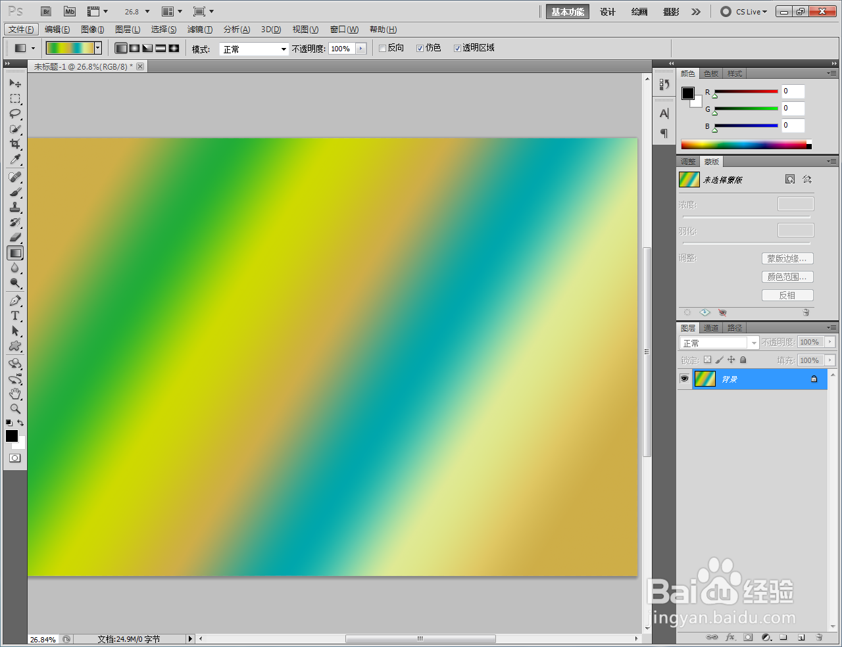Open the 文件 menu
The image size is (842, 647).
coord(22,30)
